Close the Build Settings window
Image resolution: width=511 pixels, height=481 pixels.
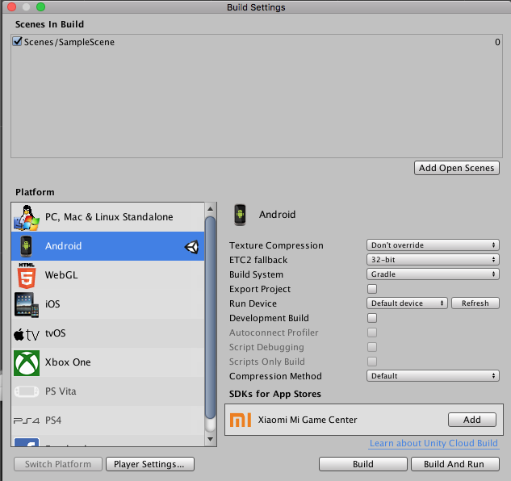[x=12, y=6]
